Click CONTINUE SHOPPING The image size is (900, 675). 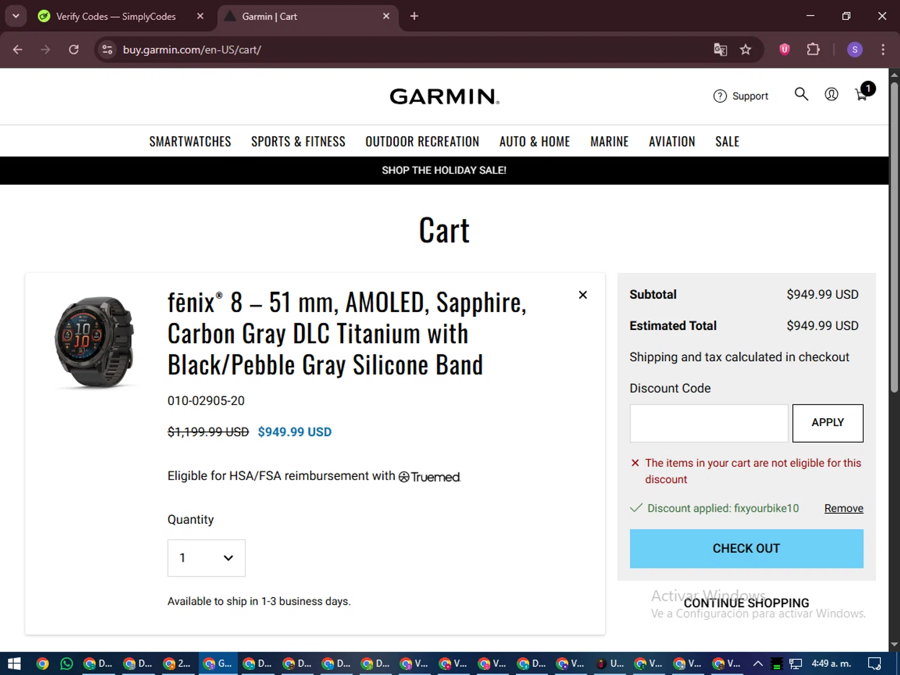pos(746,603)
